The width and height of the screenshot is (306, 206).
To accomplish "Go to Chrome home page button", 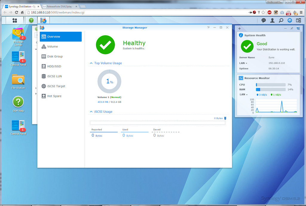I will [x=22, y=12].
